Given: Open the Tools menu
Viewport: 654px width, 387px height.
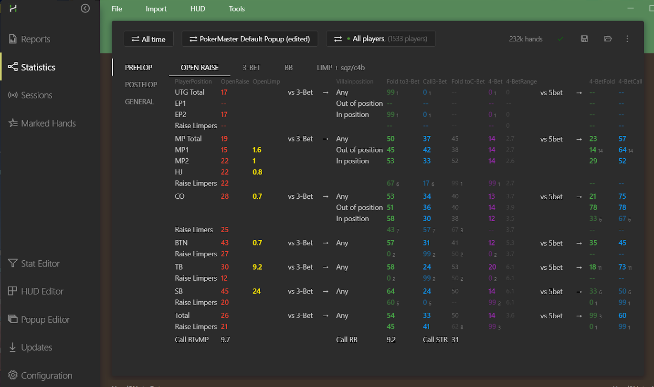Looking at the screenshot, I should (x=237, y=9).
